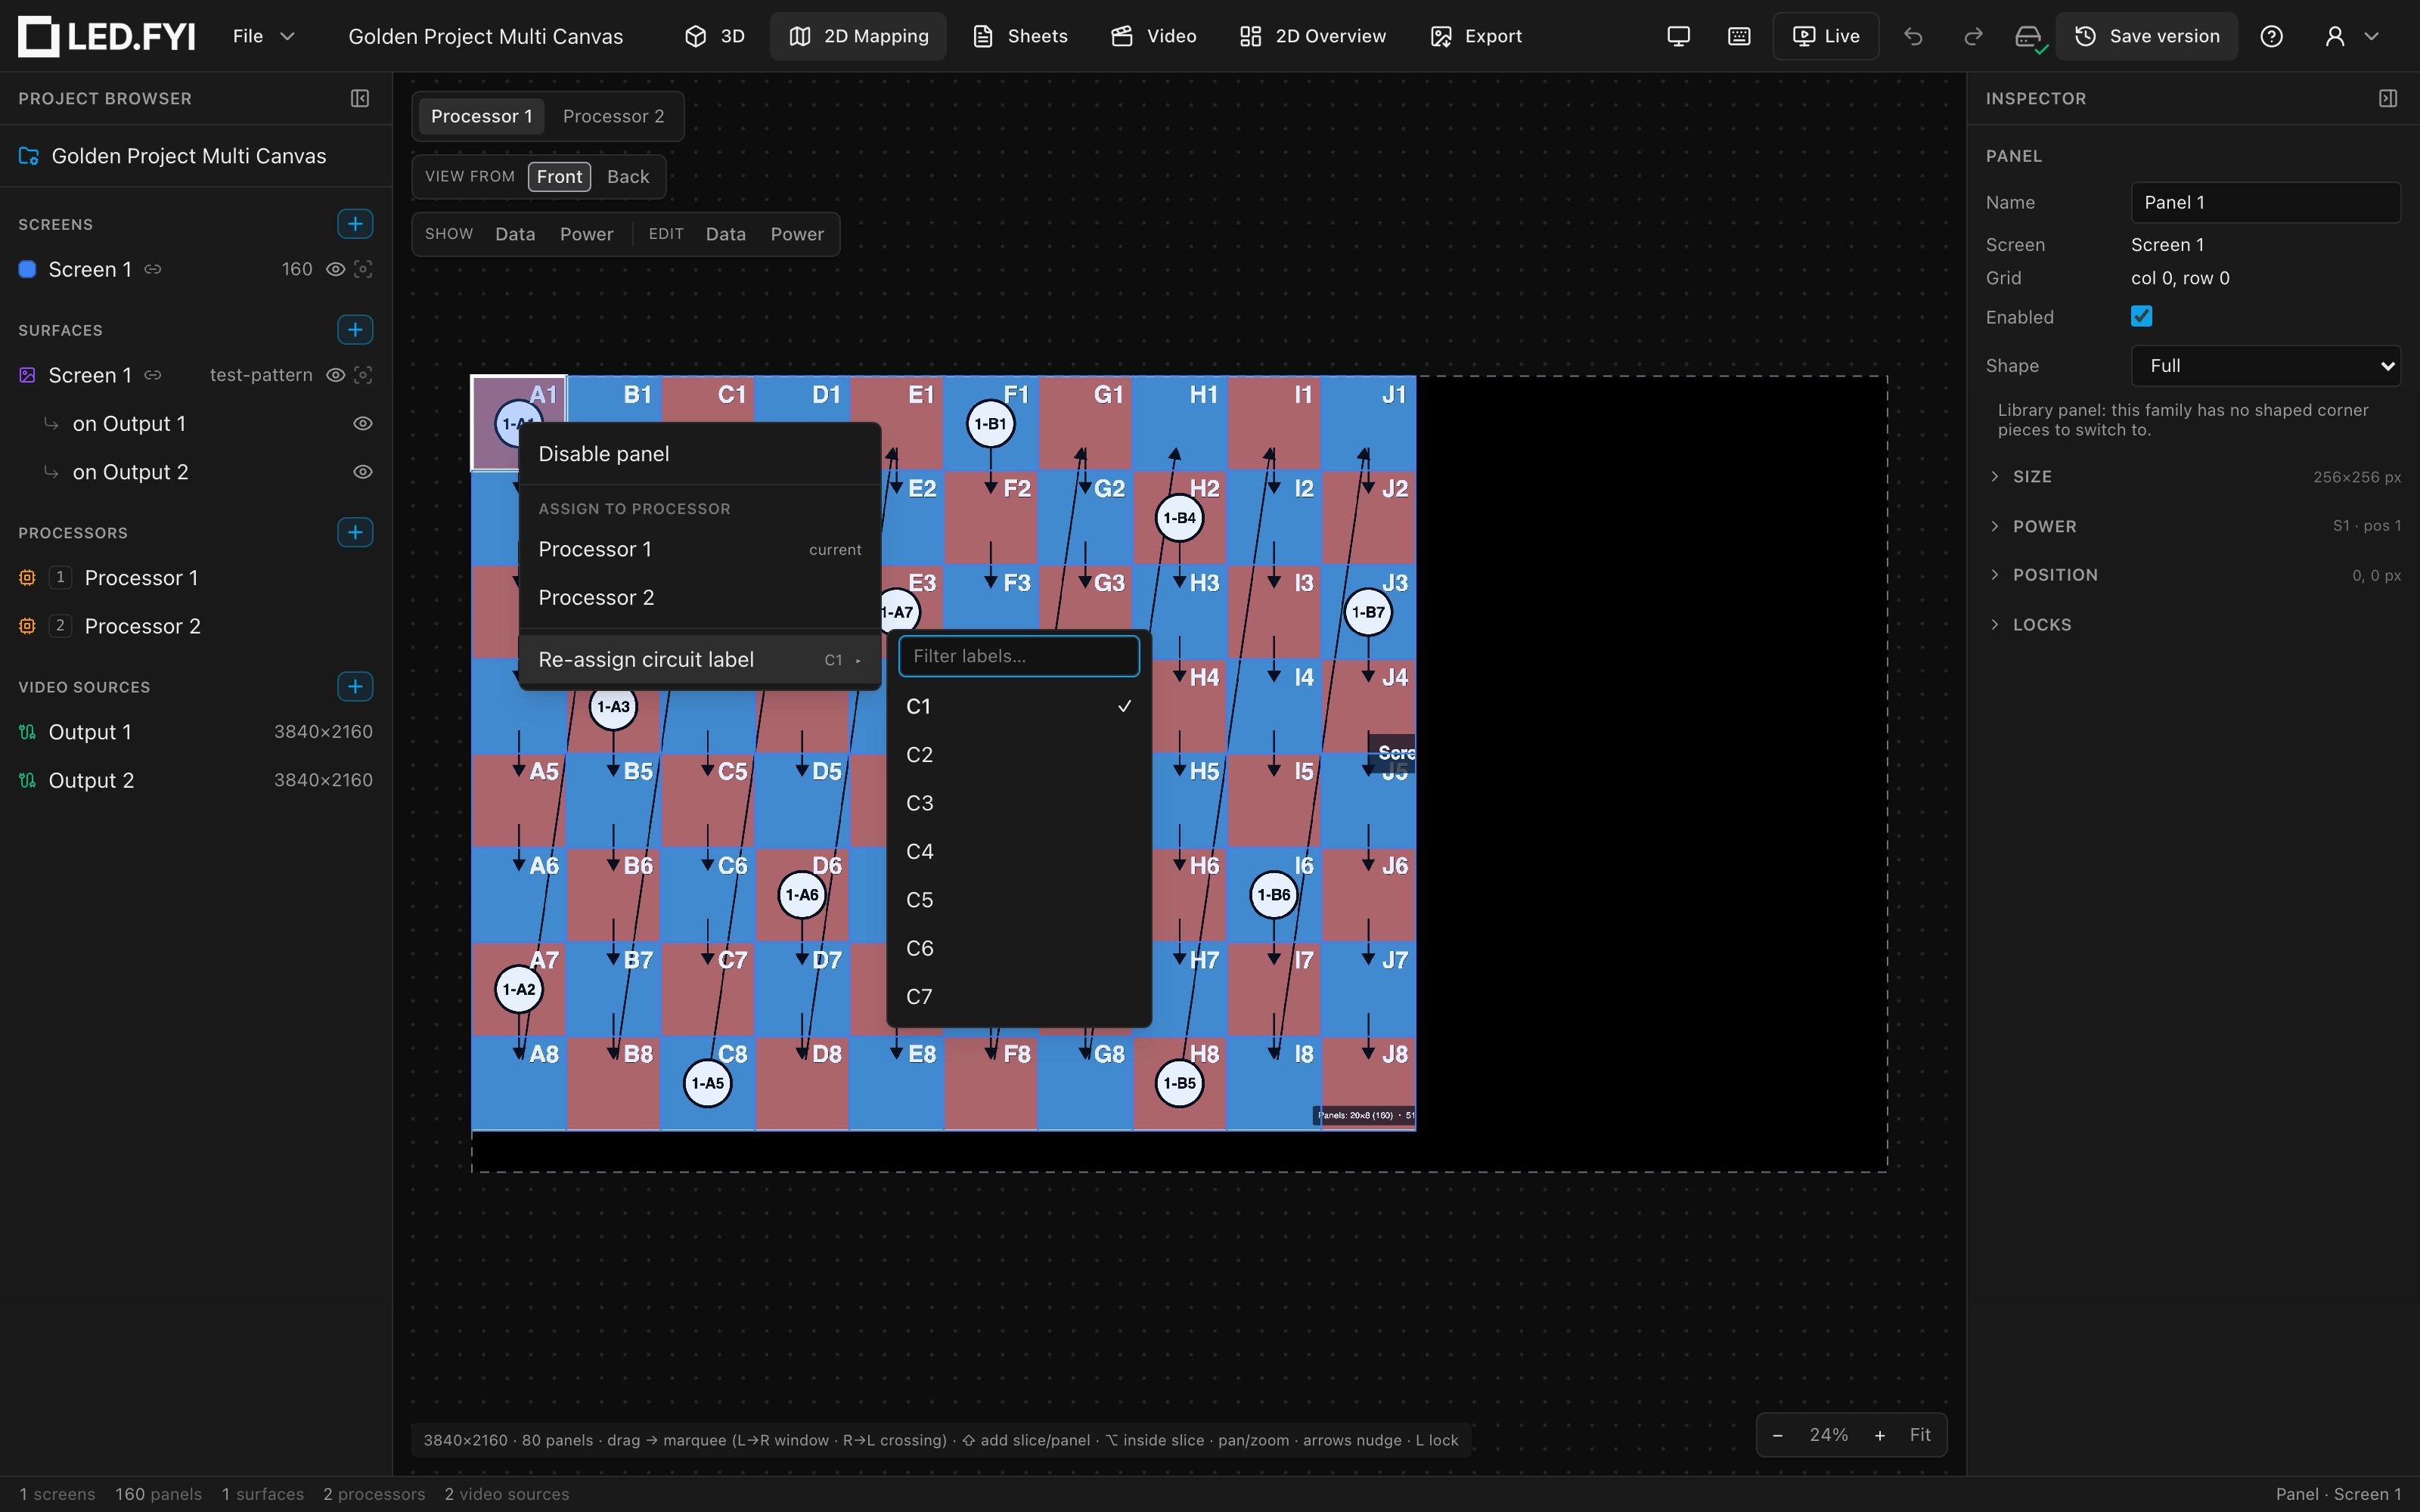Click the blue Screen 1 color swatch

pos(28,269)
